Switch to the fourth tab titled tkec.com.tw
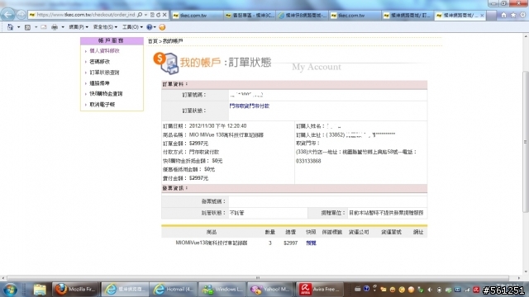Viewport: 529px width, 297px height. [355, 16]
